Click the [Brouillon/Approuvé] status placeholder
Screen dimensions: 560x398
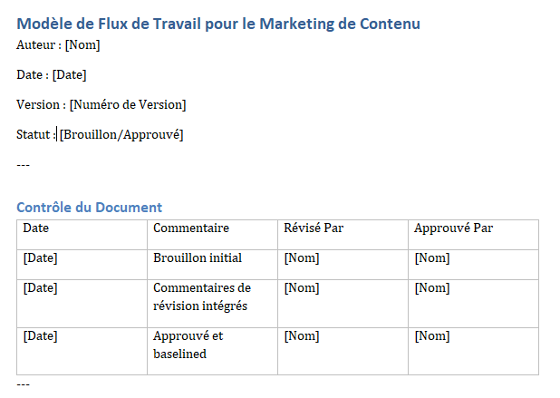[121, 135]
